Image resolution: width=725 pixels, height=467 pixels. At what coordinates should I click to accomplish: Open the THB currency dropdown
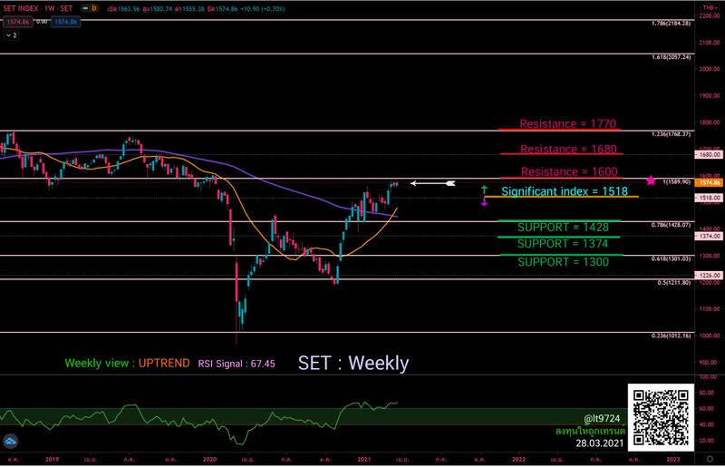710,8
